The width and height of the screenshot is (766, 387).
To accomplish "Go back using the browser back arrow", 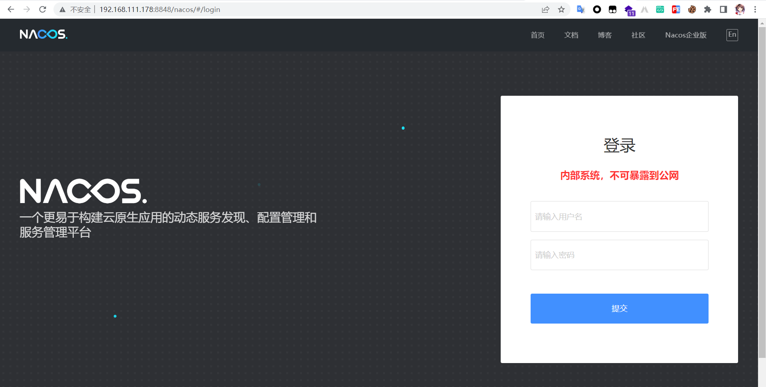I will [x=11, y=9].
